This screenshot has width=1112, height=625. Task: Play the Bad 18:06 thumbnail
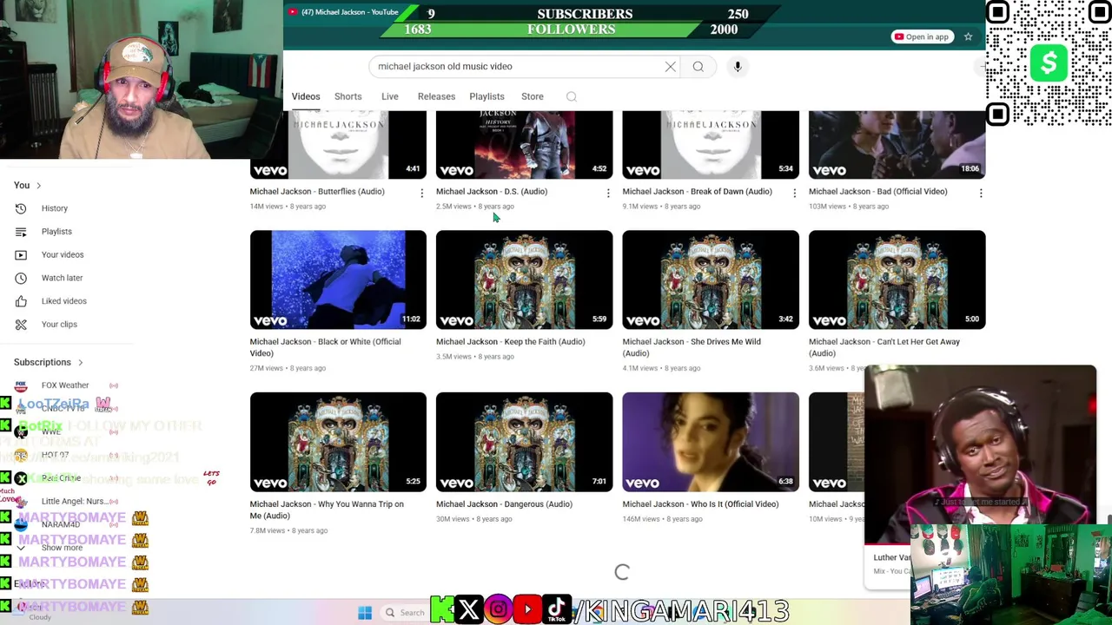897,145
